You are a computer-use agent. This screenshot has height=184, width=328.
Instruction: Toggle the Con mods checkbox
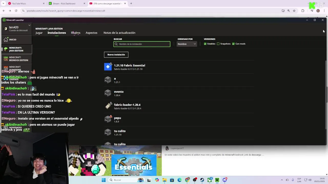(233, 44)
